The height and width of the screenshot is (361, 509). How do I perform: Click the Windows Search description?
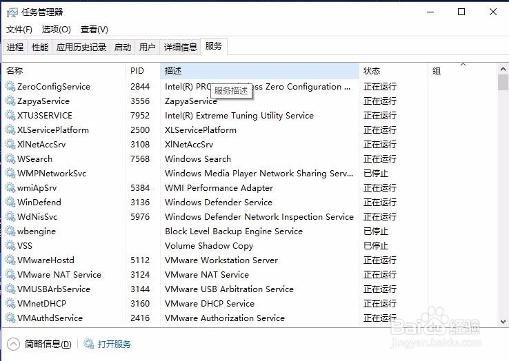198,159
